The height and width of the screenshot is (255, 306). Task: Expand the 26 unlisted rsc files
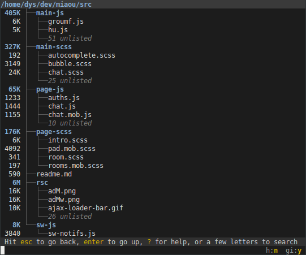coord(70,217)
